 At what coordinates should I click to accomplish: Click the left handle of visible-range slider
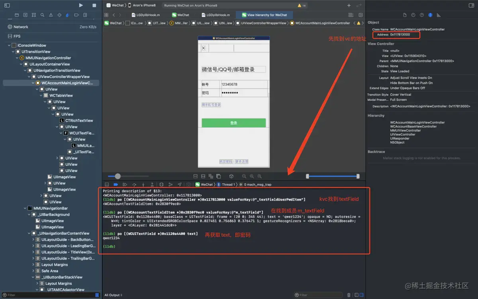[x=307, y=176]
